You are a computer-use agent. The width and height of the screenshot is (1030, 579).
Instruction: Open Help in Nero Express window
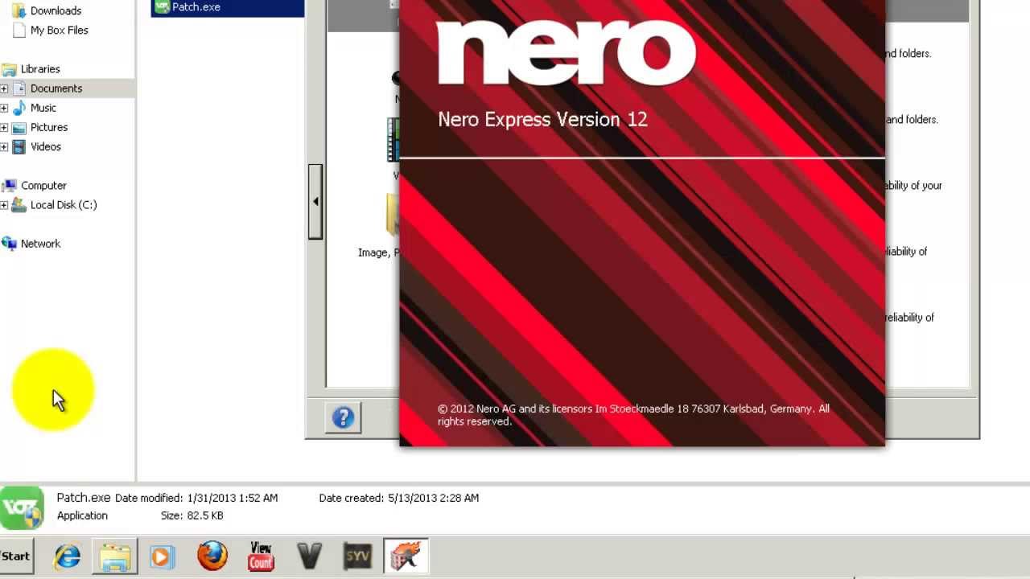point(343,417)
